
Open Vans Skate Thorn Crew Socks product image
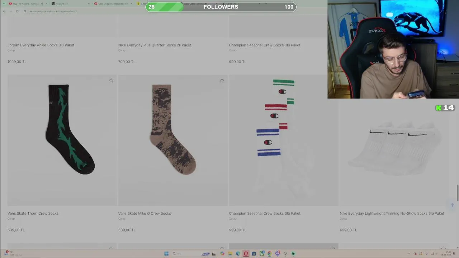point(62,140)
